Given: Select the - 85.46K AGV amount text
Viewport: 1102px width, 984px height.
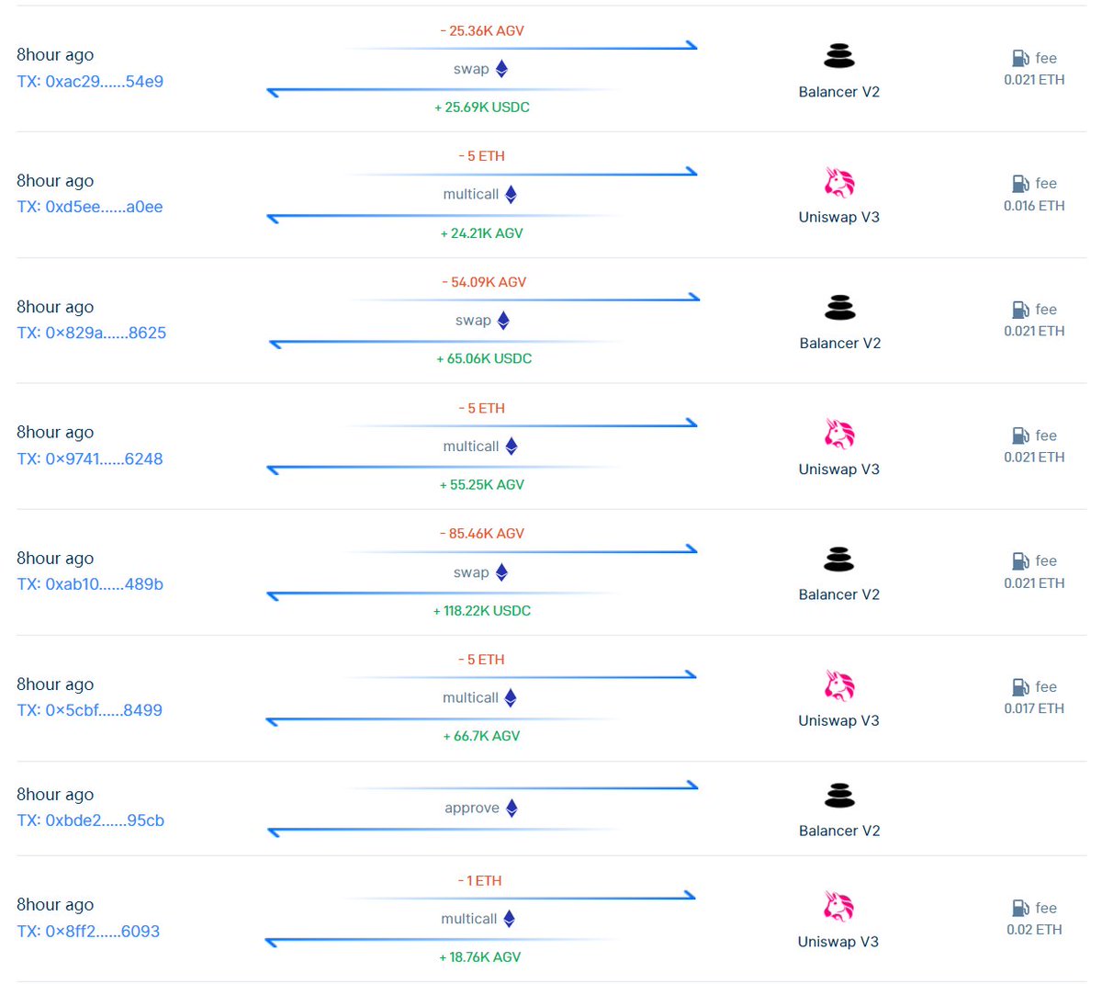Looking at the screenshot, I should click(481, 533).
